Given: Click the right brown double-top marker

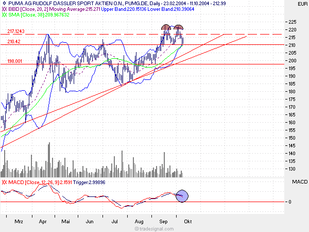Looking at the screenshot, I should coord(179,27).
